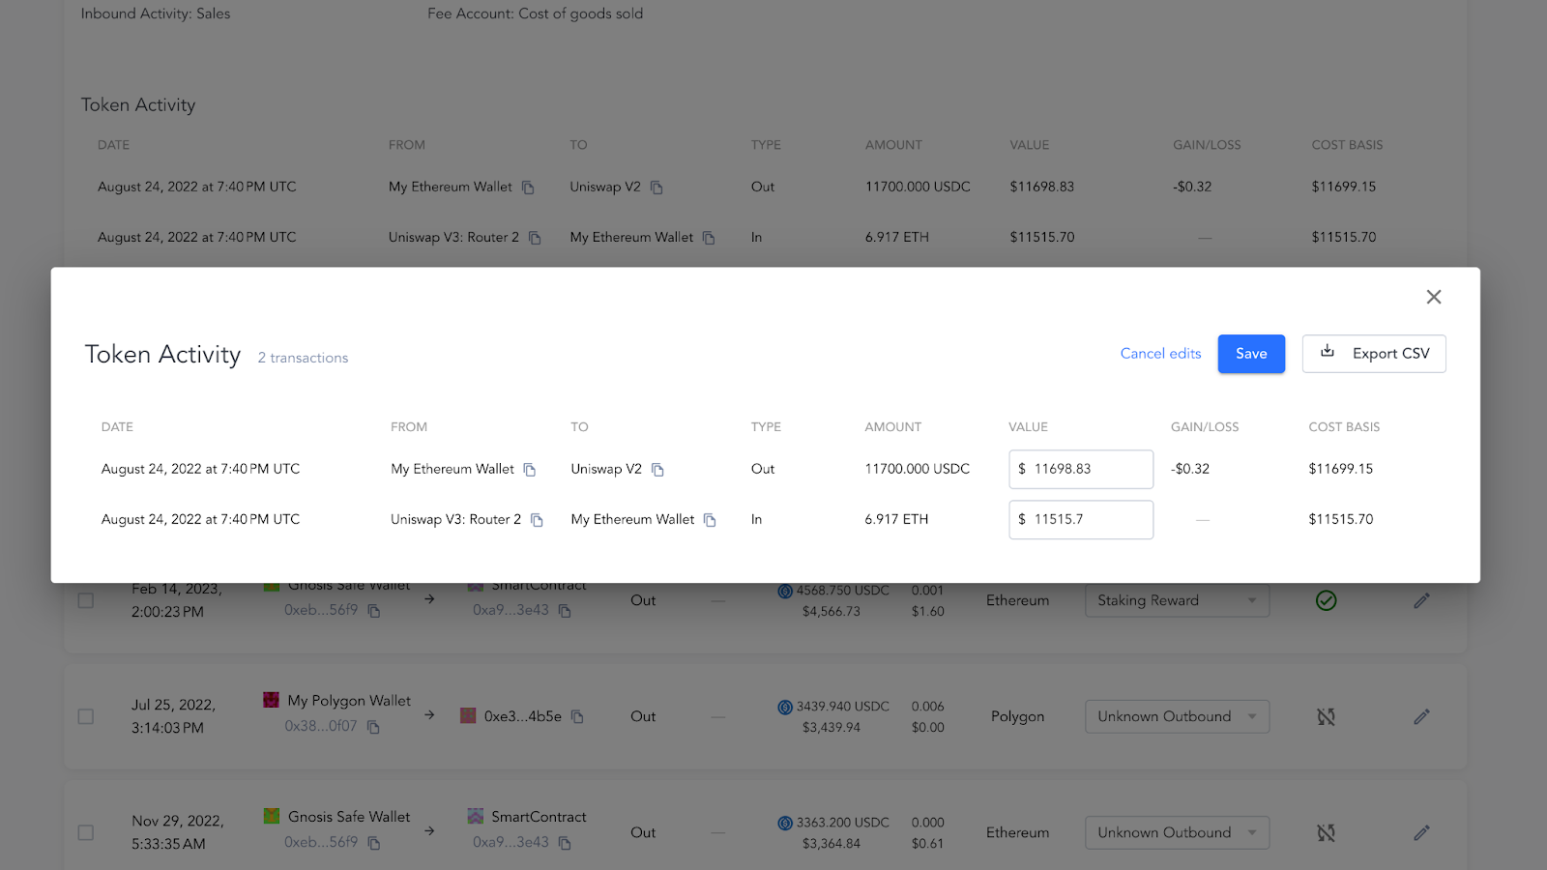Select checkbox for Jul 25, 2022 transaction
The image size is (1547, 870).
point(86,716)
